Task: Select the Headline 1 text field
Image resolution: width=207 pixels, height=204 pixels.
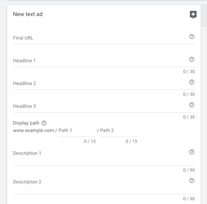Action: click(100, 61)
